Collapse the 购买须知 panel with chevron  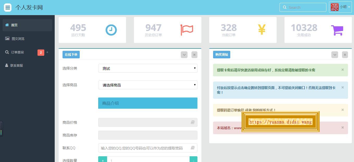(335, 55)
